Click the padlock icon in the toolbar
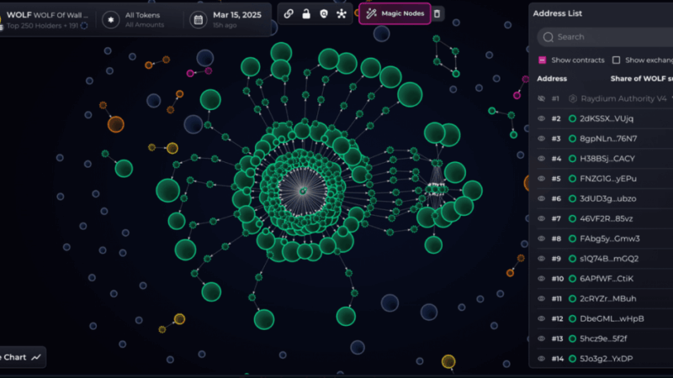Viewport: 673px width, 378px height. (x=306, y=13)
